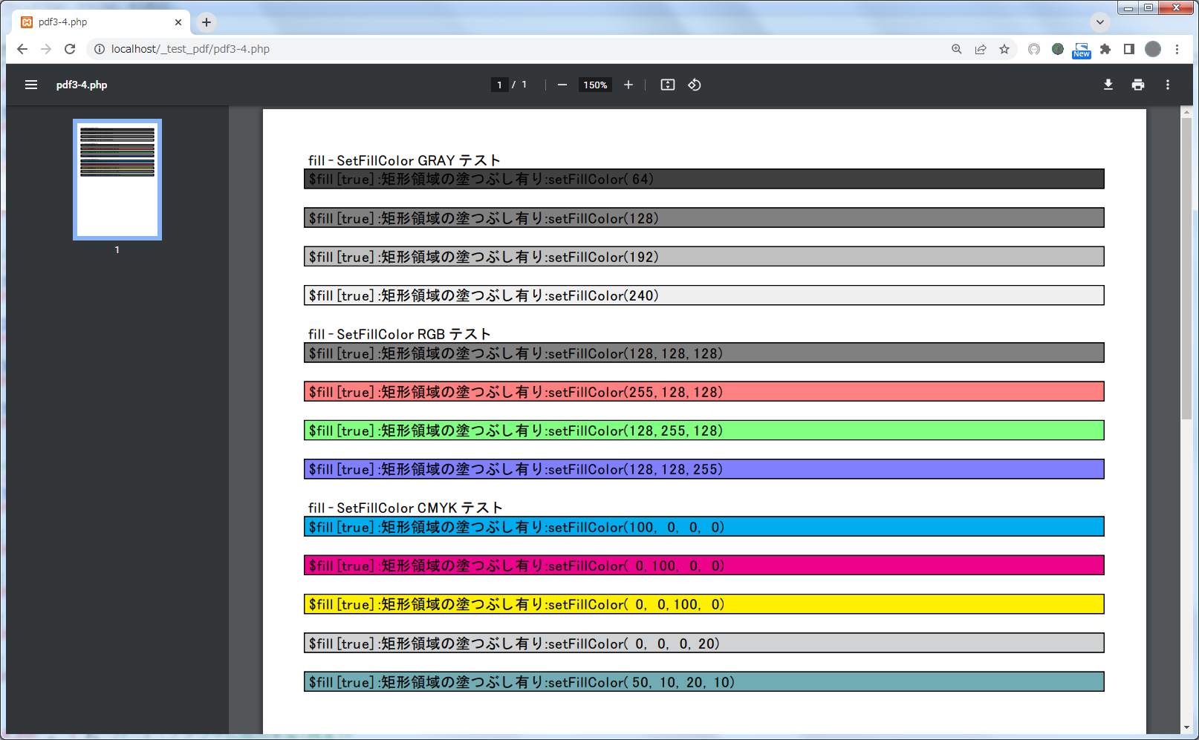The height and width of the screenshot is (740, 1199).
Task: Click heading 'fill - SetFillColor CMYK テスト'
Action: 406,508
